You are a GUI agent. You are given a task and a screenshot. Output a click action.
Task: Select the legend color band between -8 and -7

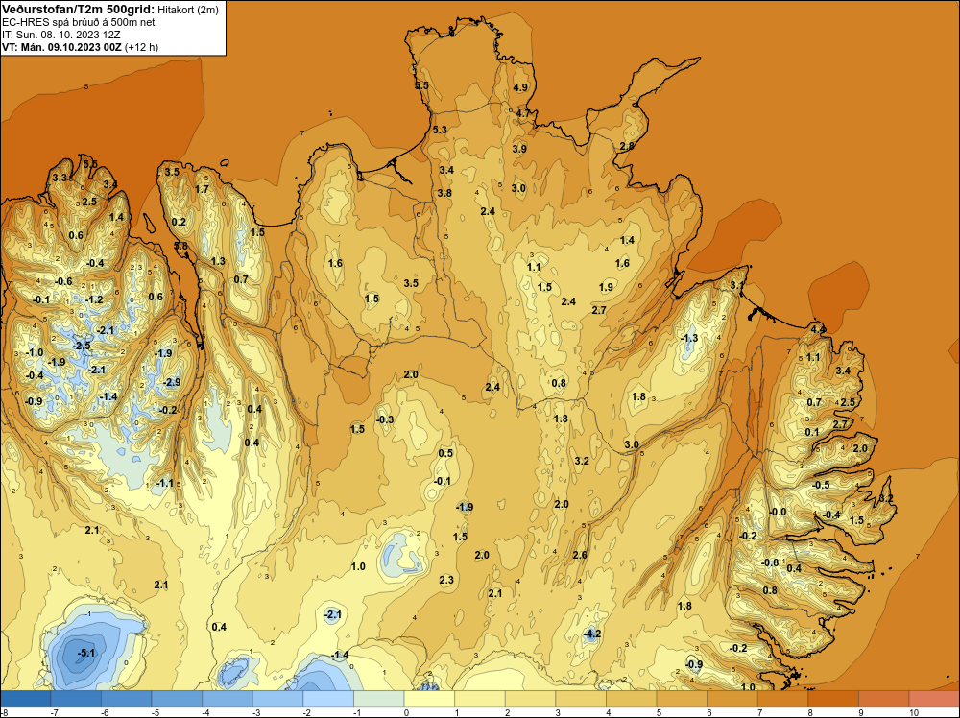pos(26,699)
